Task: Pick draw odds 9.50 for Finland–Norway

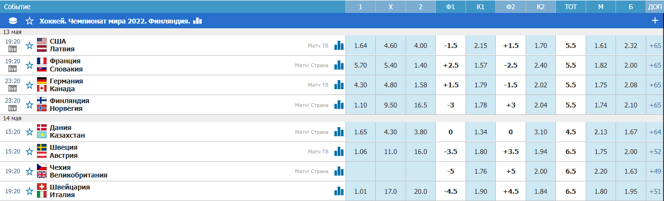Action: click(x=390, y=105)
